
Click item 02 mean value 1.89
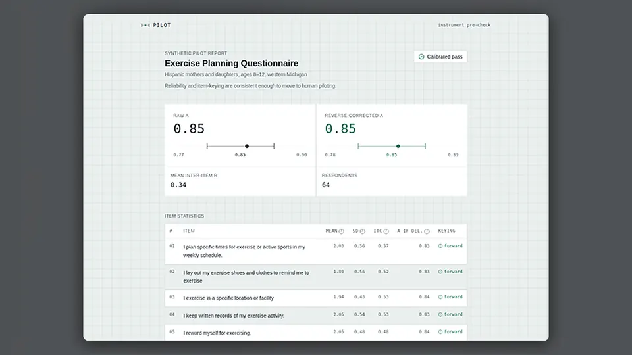click(x=338, y=272)
